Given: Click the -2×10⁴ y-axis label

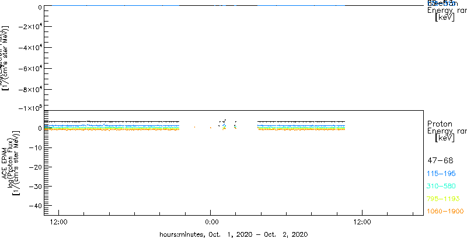Looking at the screenshot, I should tap(30, 27).
